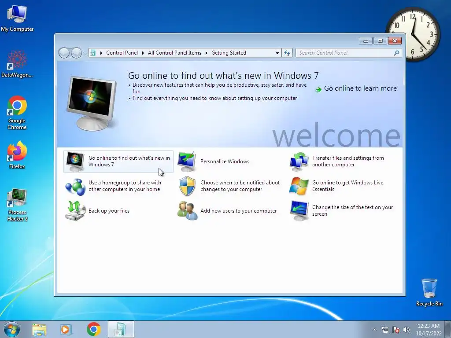Image resolution: width=451 pixels, height=338 pixels.
Task: Click the volume speaker tray icon
Action: [x=407, y=330]
